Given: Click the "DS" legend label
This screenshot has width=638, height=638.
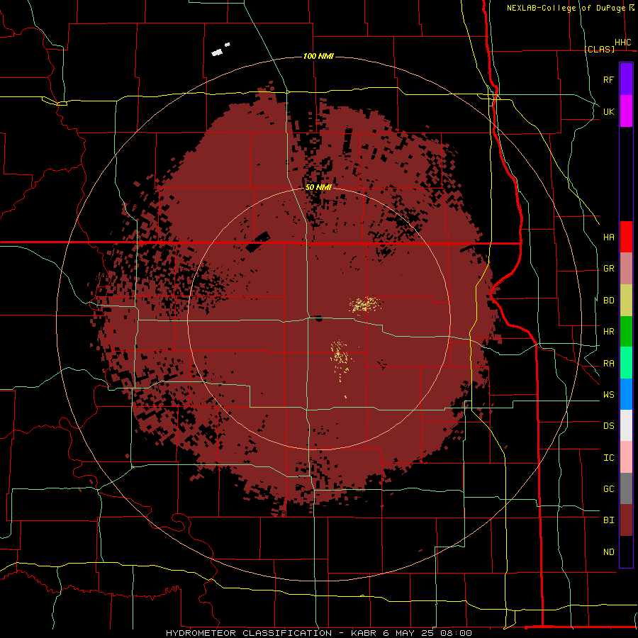Looking at the screenshot, I should pyautogui.click(x=608, y=425).
